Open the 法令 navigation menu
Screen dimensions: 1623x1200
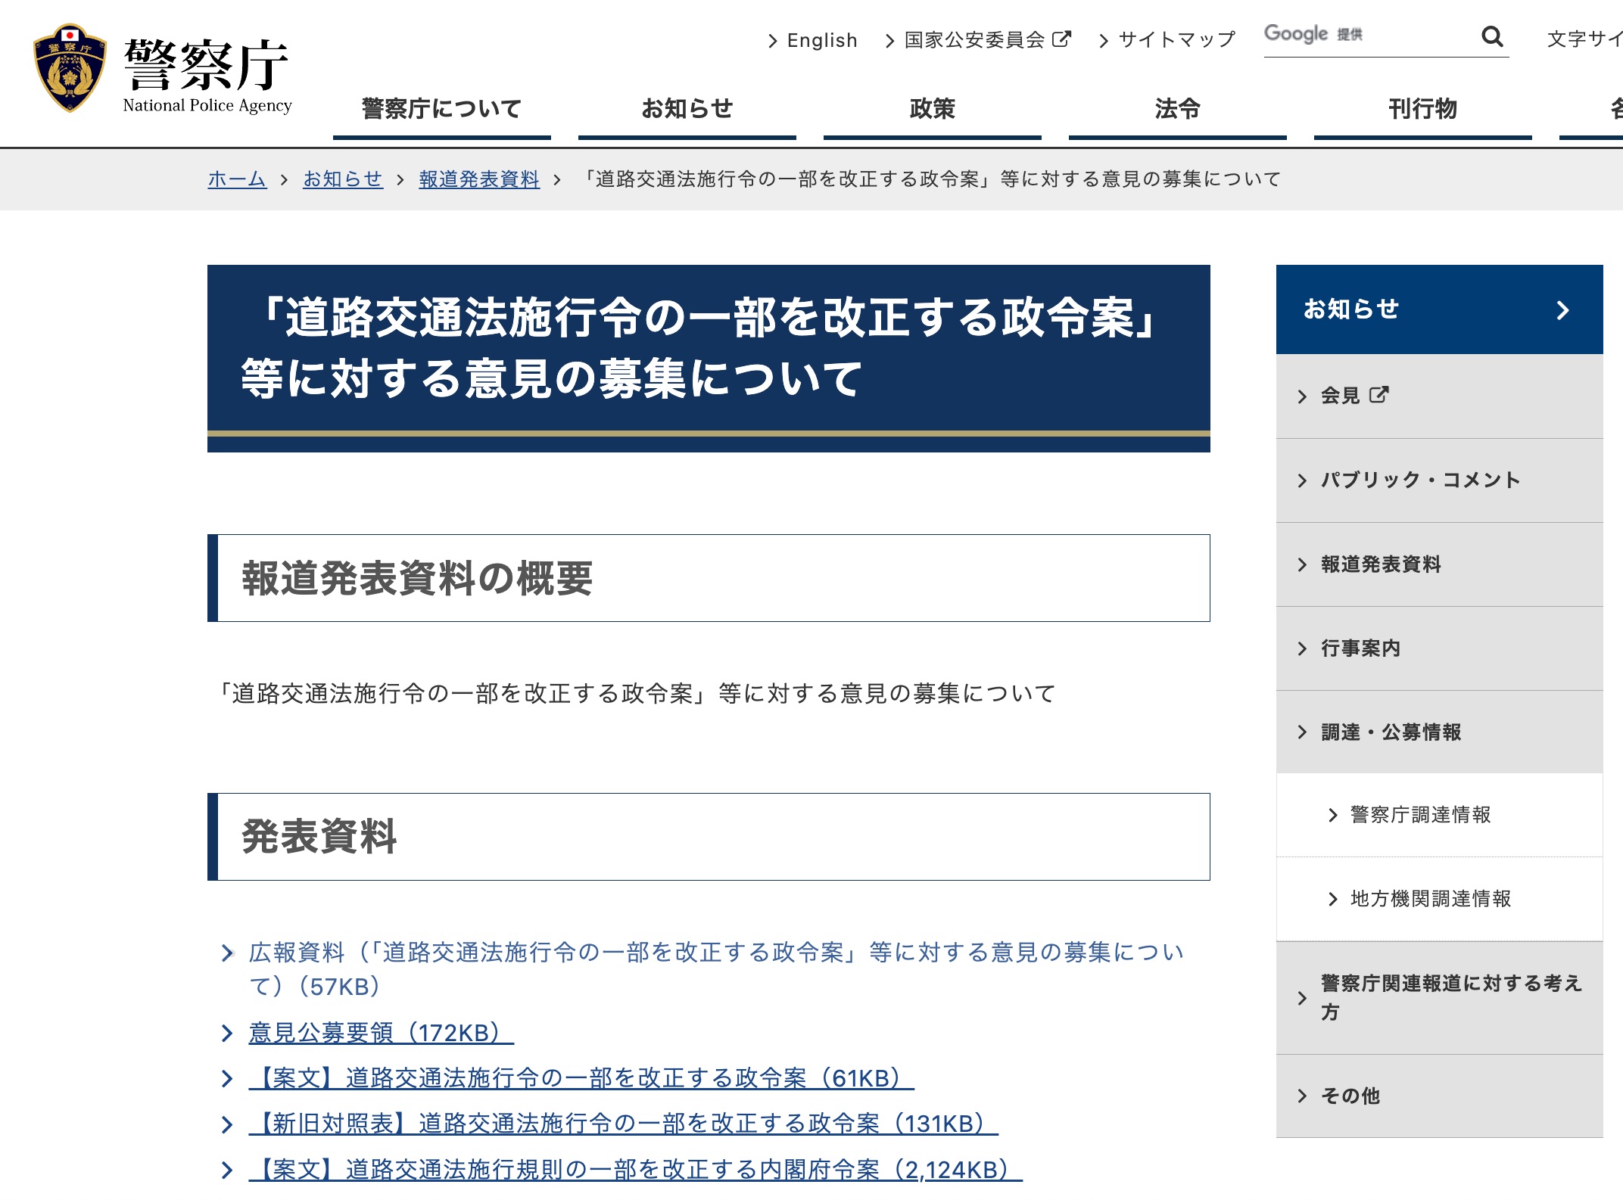[1177, 109]
